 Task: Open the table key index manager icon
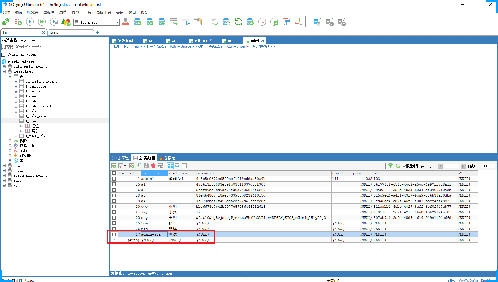tap(198, 22)
